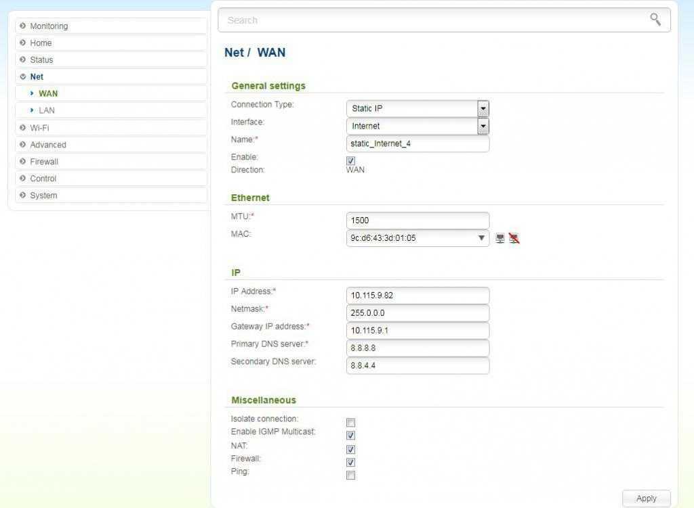The width and height of the screenshot is (694, 508).
Task: Click the search magnifier icon
Action: click(655, 20)
